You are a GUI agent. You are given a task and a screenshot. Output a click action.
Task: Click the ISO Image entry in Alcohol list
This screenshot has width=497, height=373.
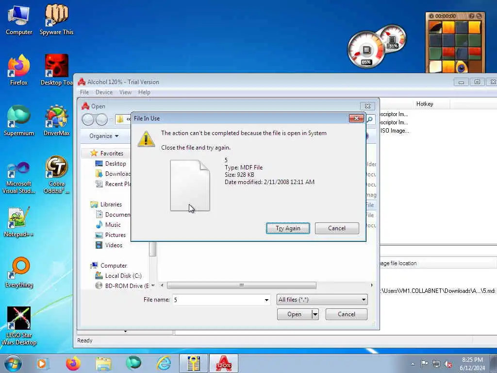pos(394,131)
